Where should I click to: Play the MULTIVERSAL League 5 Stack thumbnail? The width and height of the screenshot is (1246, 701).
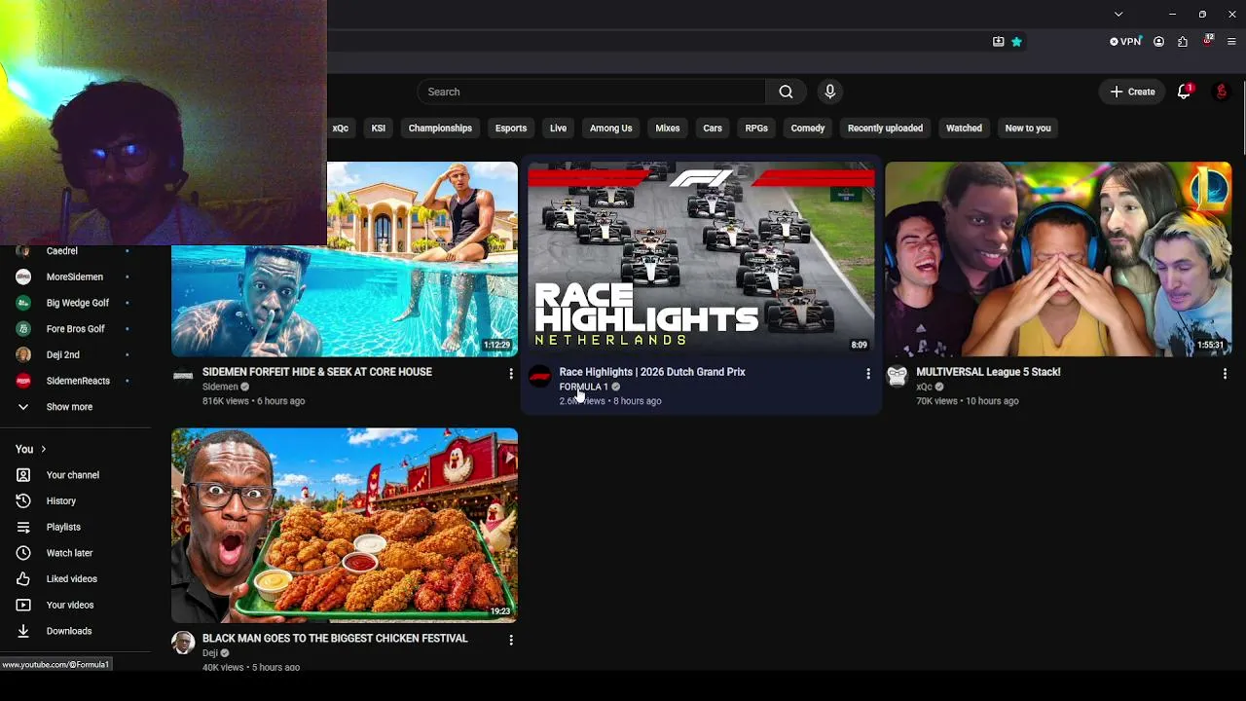[1058, 259]
